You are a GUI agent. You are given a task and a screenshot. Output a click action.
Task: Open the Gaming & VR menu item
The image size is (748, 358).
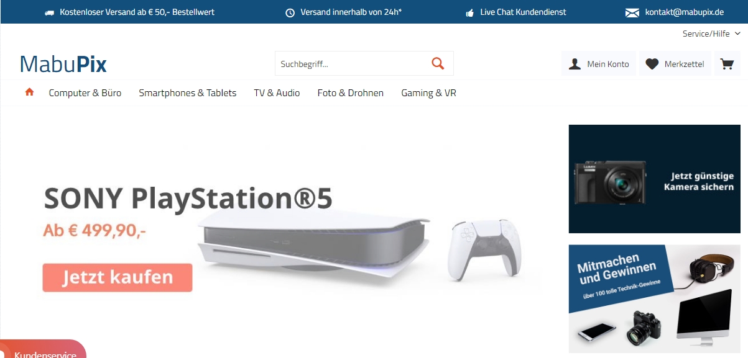point(428,93)
